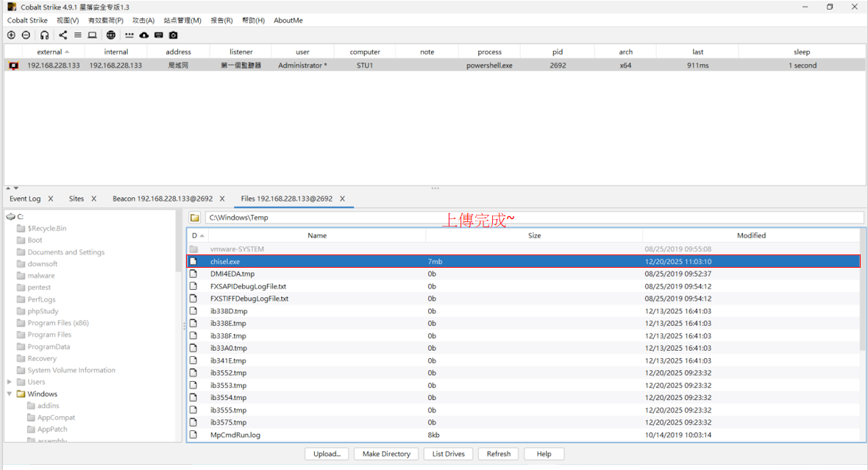Click the file icon of MpCmdRun.log
868x470 pixels.
click(193, 435)
